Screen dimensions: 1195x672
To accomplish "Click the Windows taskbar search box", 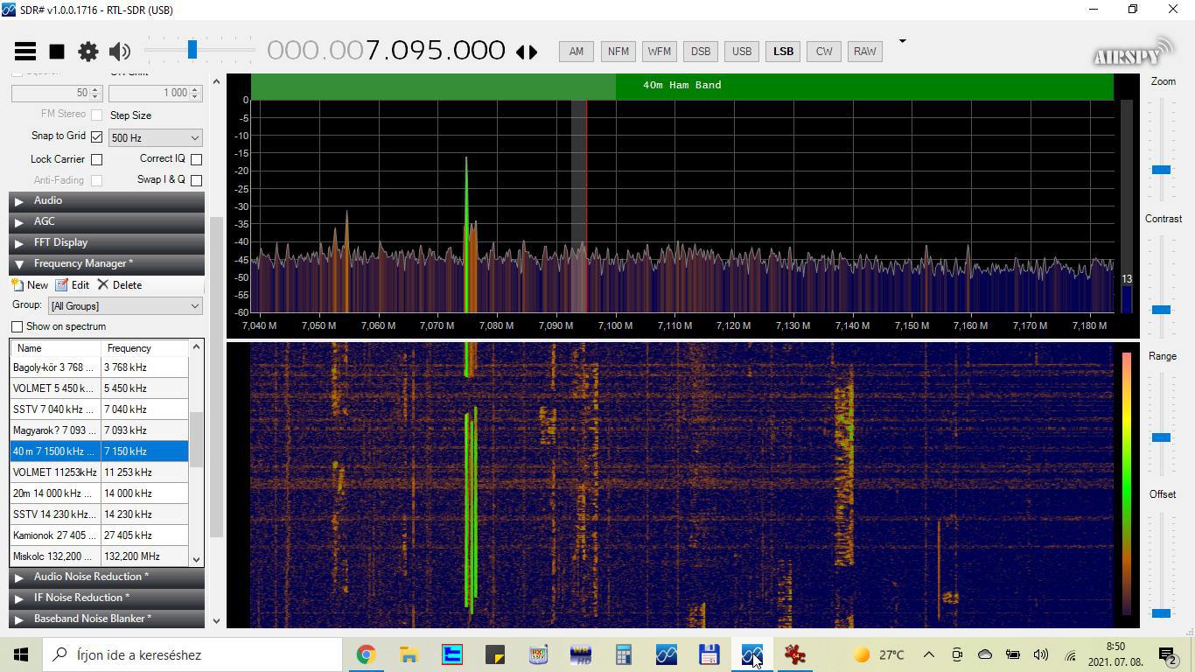I will tap(192, 654).
